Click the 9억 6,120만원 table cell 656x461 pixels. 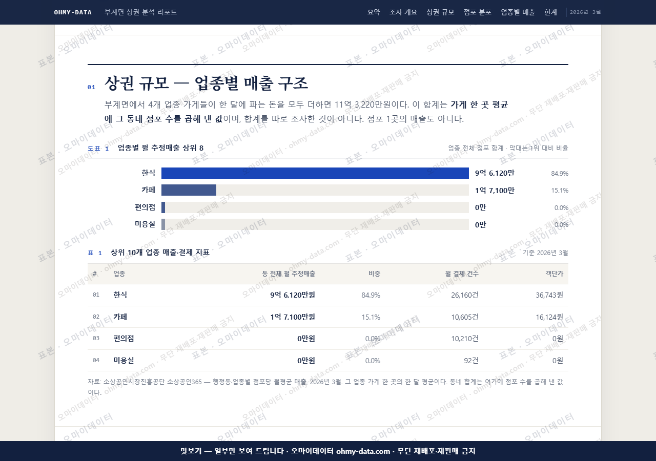coord(293,295)
